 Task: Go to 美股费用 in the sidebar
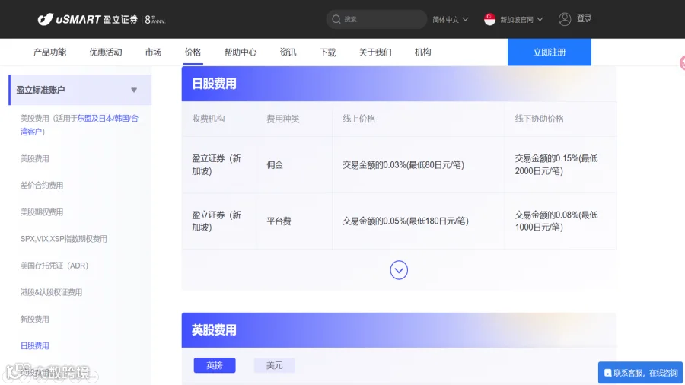coord(34,158)
